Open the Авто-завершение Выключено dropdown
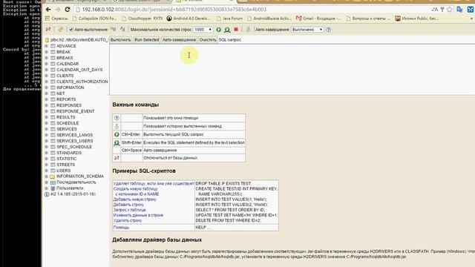The width and height of the screenshot is (475, 267). [307, 30]
